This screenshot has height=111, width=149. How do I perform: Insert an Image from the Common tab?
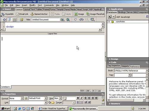pyautogui.click(x=79, y=14)
